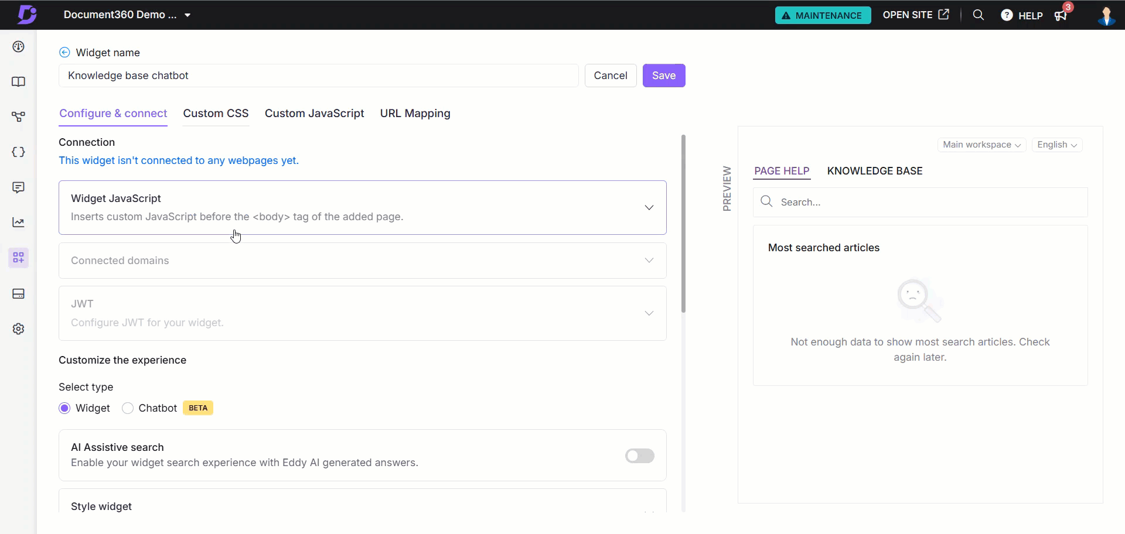Click the MAINTENANCE badge button
The width and height of the screenshot is (1125, 534).
(x=823, y=15)
